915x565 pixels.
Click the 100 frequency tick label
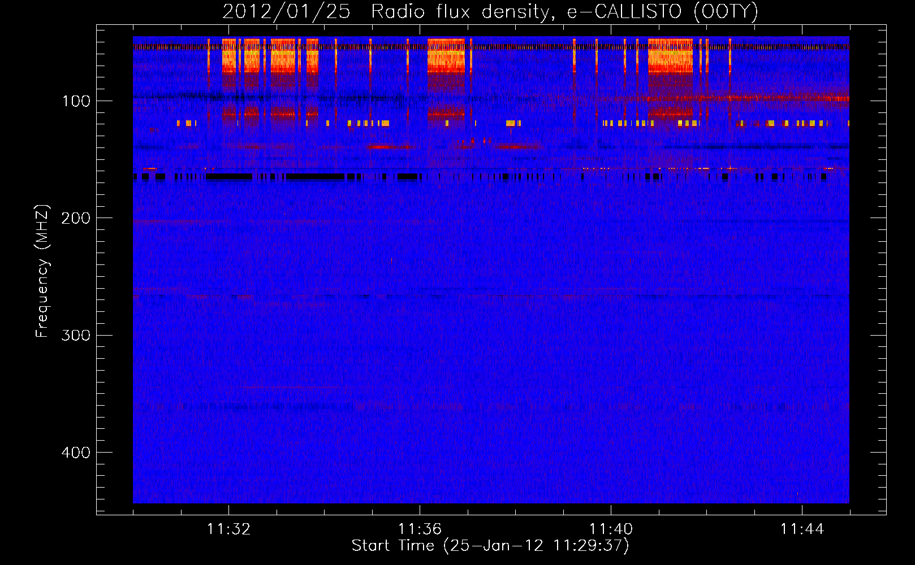point(76,101)
